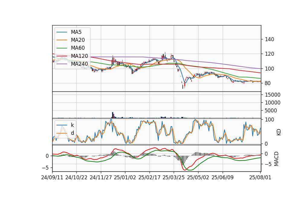Click the 120 price axis label
The height and width of the screenshot is (209, 290).
(269, 54)
